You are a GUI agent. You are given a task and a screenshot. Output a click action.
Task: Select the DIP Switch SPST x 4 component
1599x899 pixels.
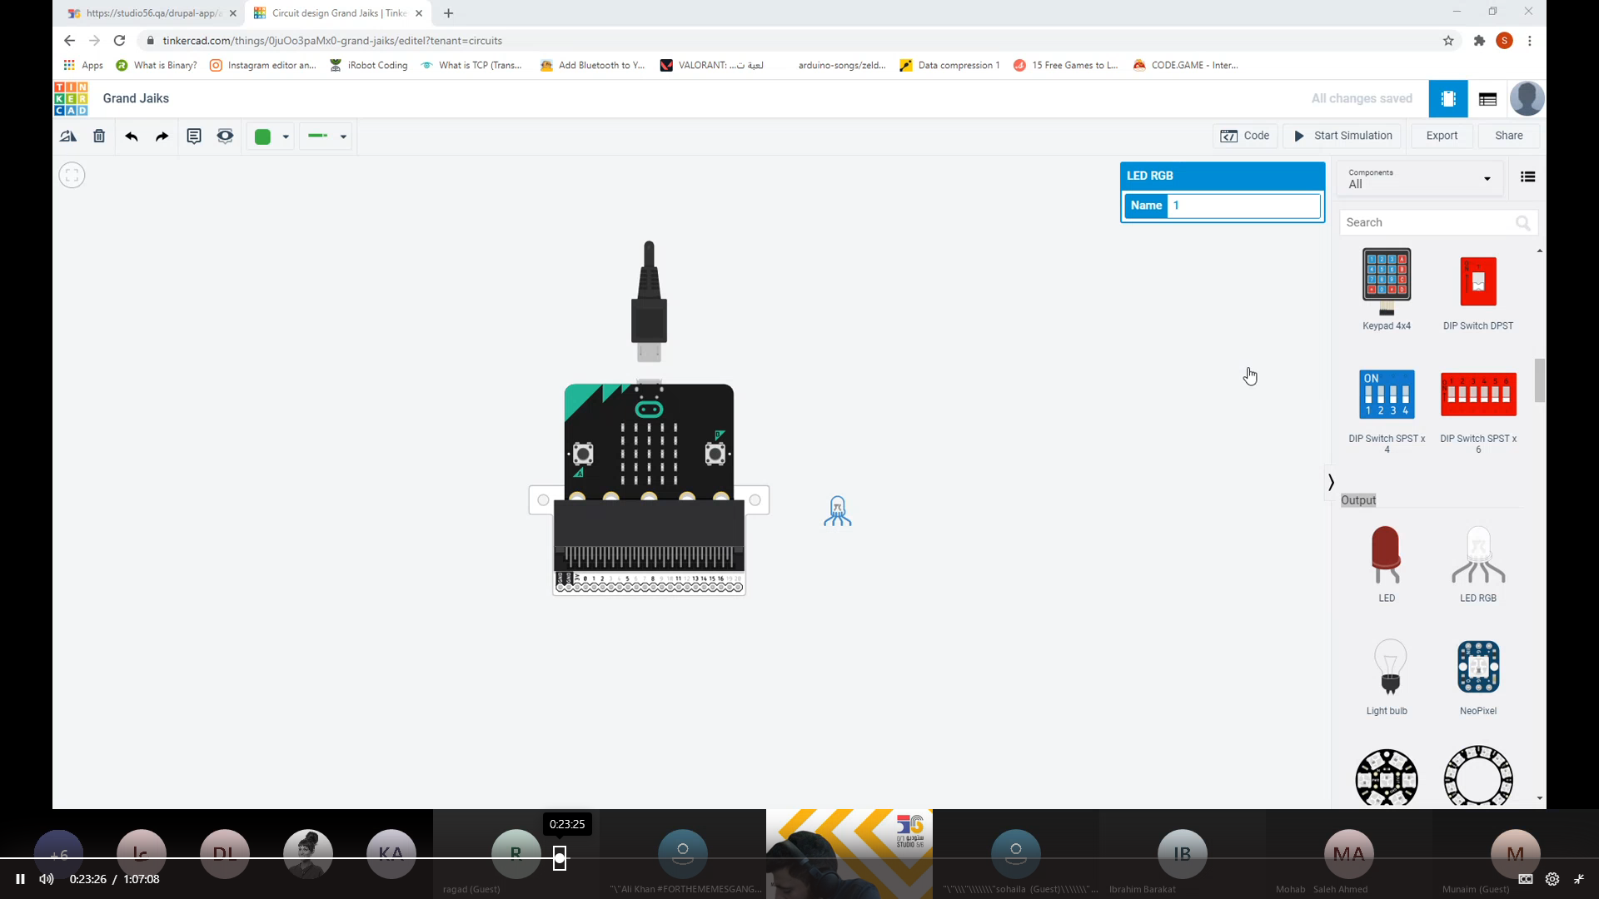[x=1387, y=411]
